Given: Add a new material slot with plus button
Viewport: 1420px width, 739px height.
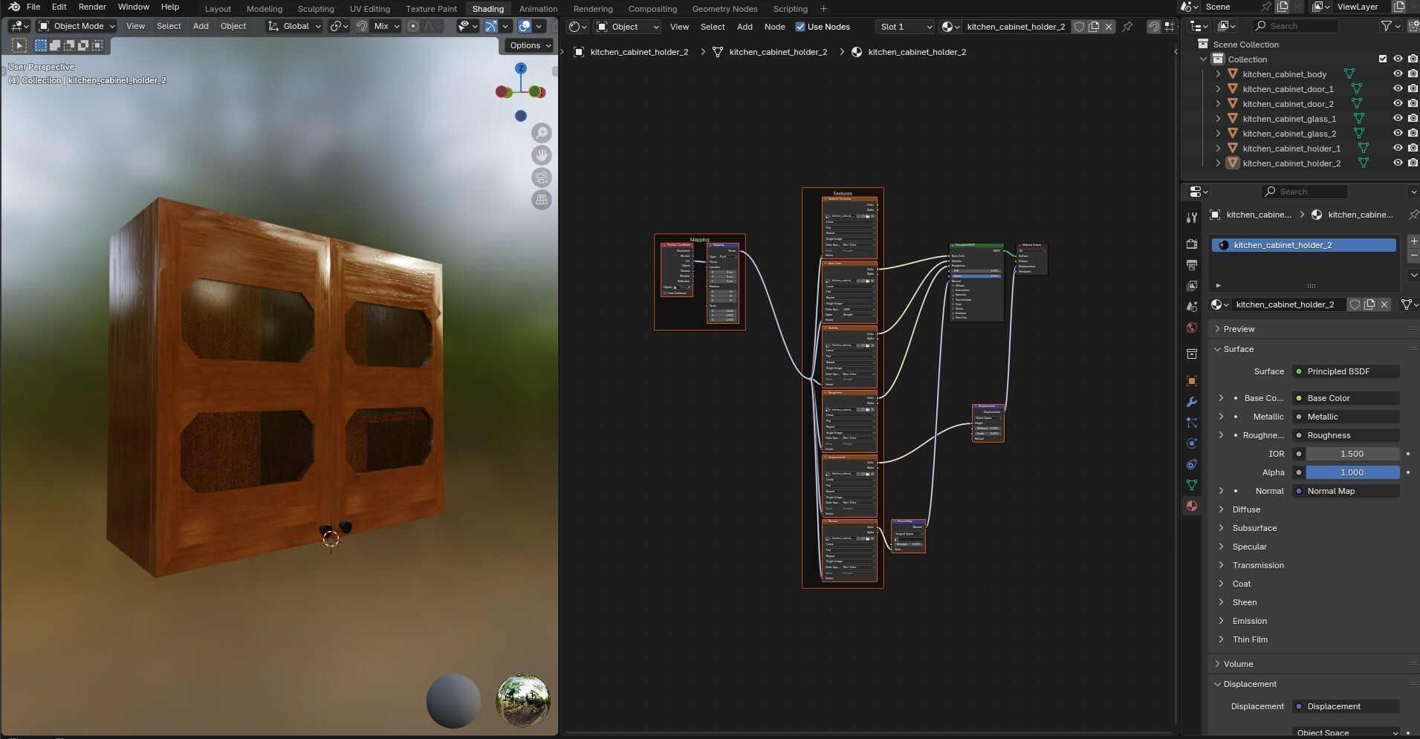Looking at the screenshot, I should 1413,241.
